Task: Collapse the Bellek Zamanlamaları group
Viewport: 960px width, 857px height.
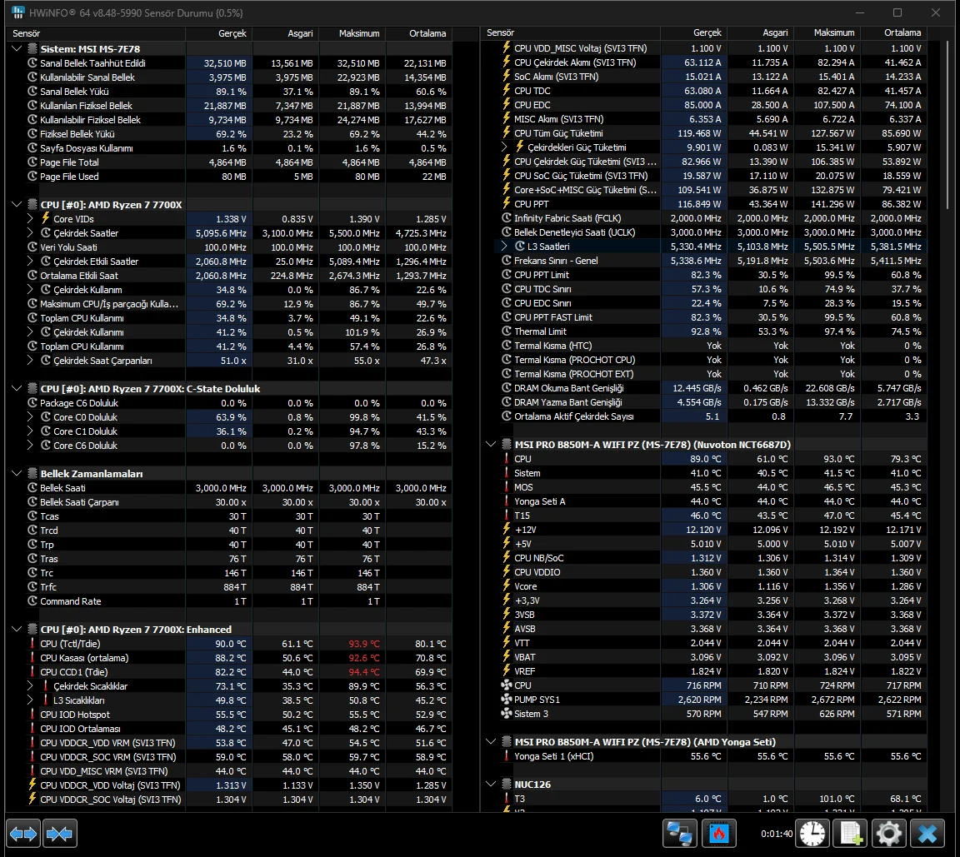Action: pos(17,473)
